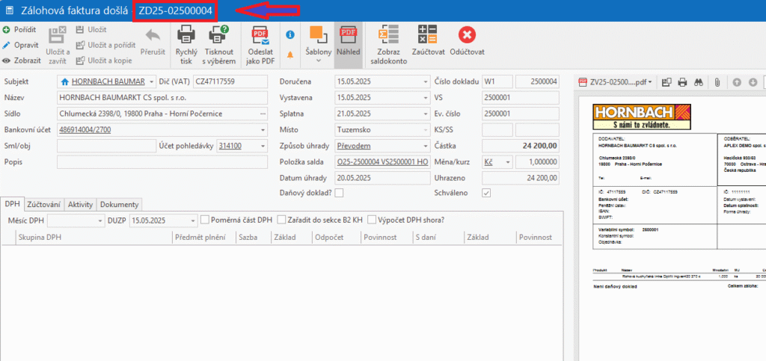The image size is (766, 361).
Task: Click the paperclip attachment icon
Action: pyautogui.click(x=717, y=82)
